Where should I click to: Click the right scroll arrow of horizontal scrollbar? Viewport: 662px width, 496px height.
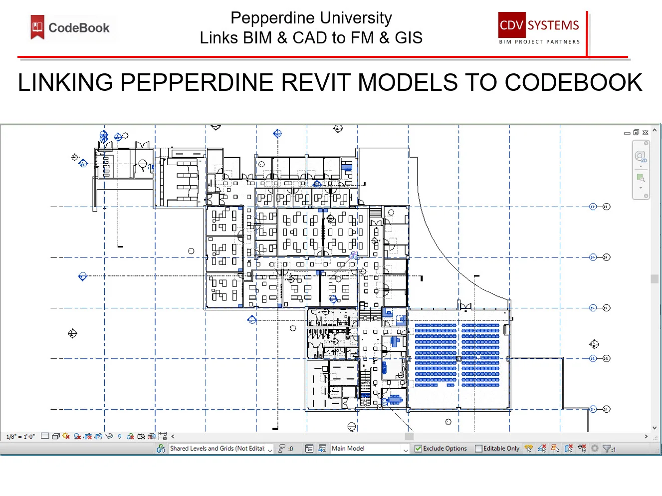pos(646,436)
